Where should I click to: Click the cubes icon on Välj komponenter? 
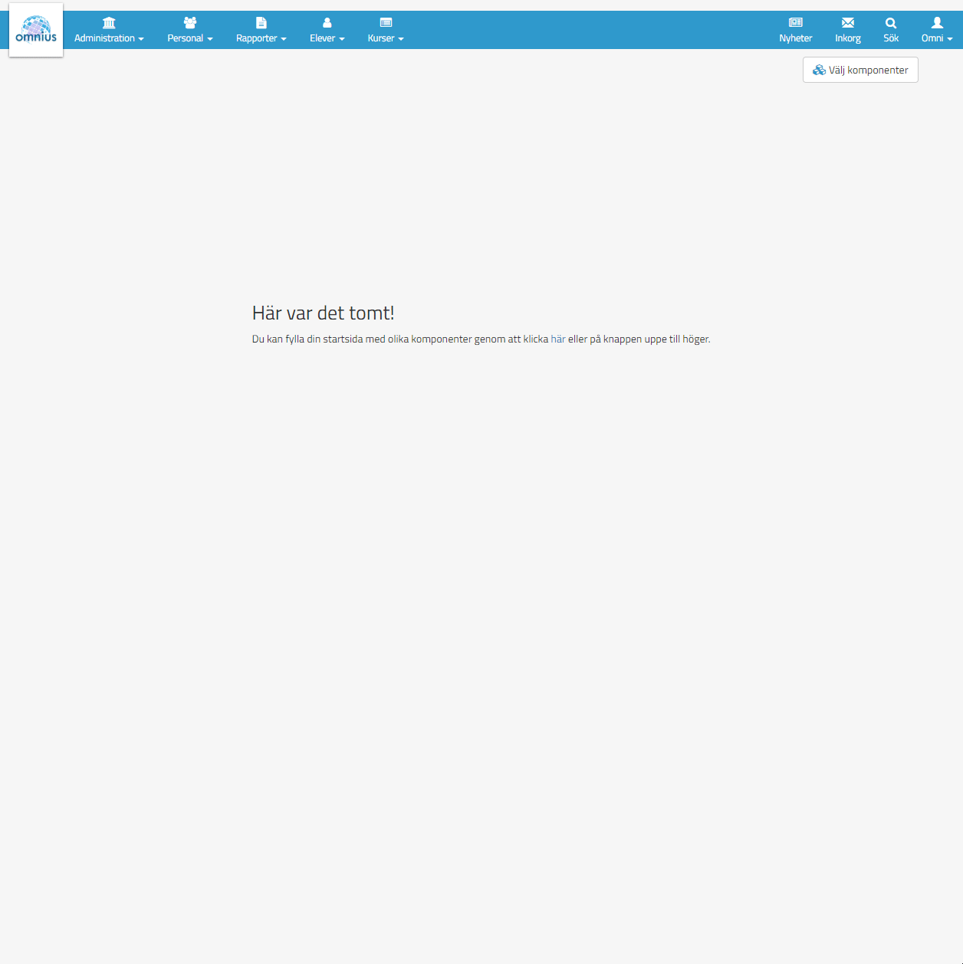[x=819, y=70]
